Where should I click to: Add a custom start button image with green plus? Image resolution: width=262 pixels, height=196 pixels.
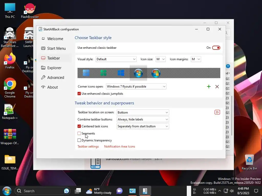pos(209,87)
